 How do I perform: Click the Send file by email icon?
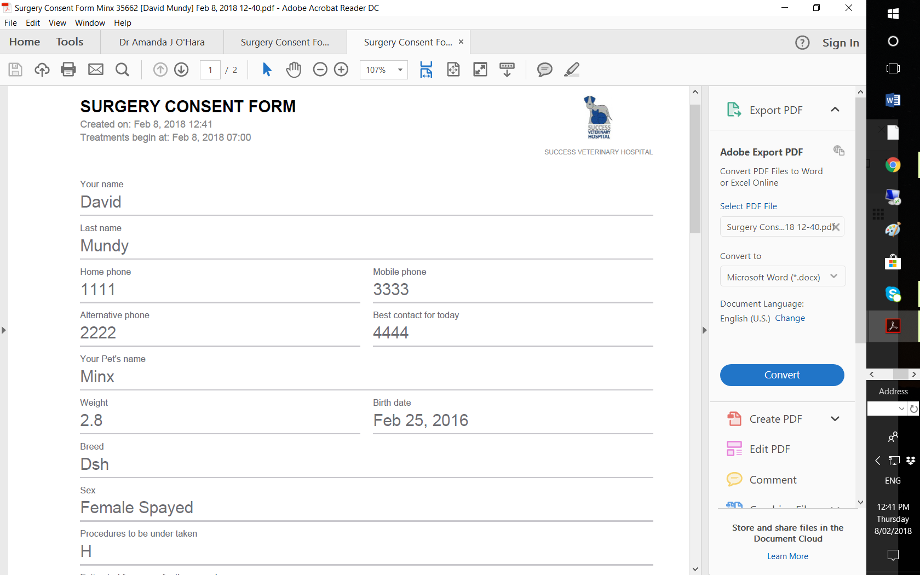tap(96, 70)
